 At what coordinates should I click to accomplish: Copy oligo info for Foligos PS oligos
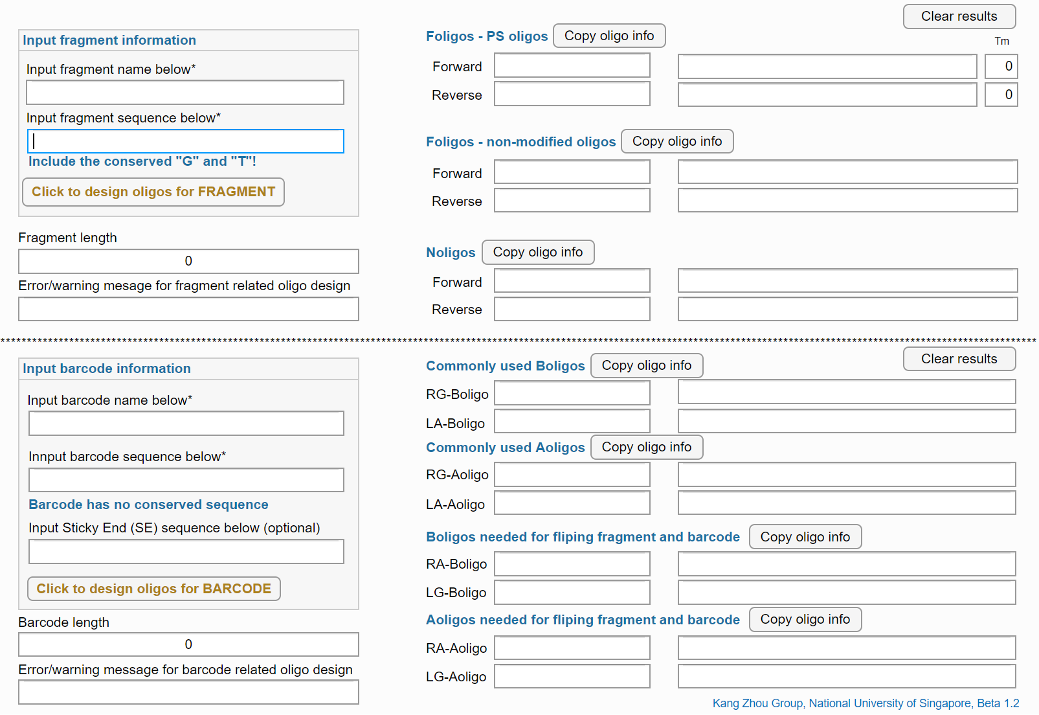[x=609, y=36]
